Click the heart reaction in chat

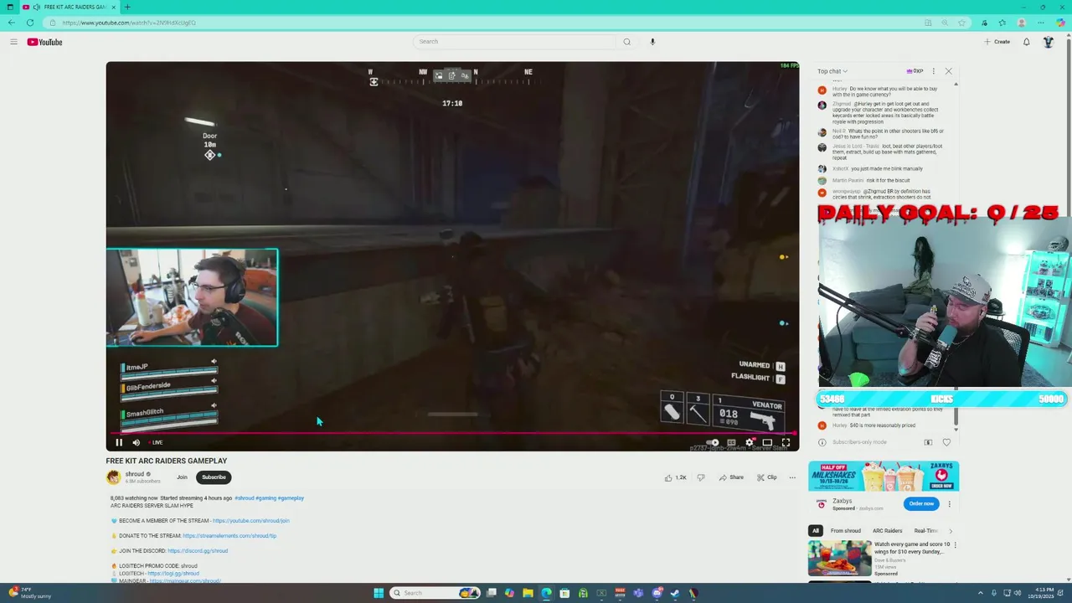[x=946, y=442]
